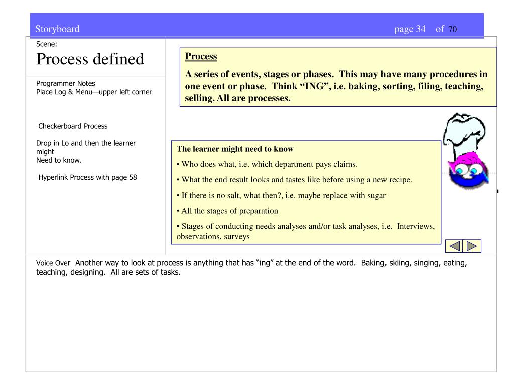
Task: Click All the stages of preparation bullet
Action: tap(227, 211)
